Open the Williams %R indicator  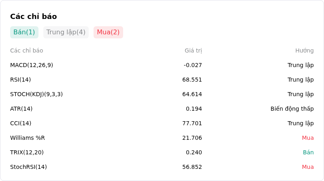point(28,138)
